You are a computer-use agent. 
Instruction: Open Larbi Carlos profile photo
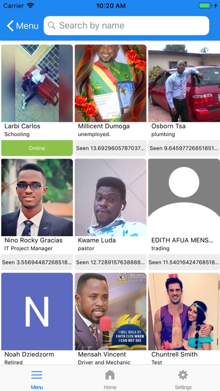tap(37, 83)
